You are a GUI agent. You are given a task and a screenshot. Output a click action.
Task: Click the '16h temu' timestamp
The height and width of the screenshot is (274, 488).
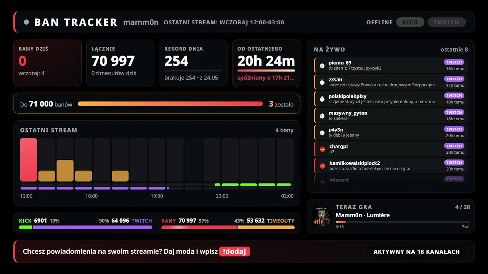pyautogui.click(x=455, y=68)
